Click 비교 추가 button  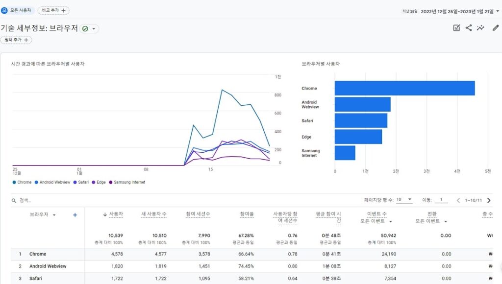tap(53, 11)
